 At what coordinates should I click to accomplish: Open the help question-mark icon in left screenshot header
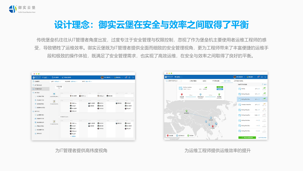[129, 77]
